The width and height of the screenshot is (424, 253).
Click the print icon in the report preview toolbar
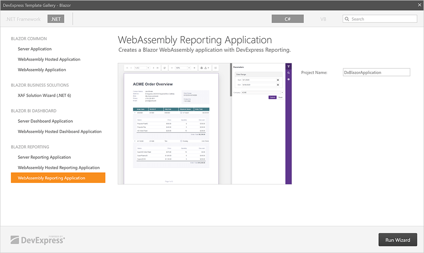(x=201, y=68)
